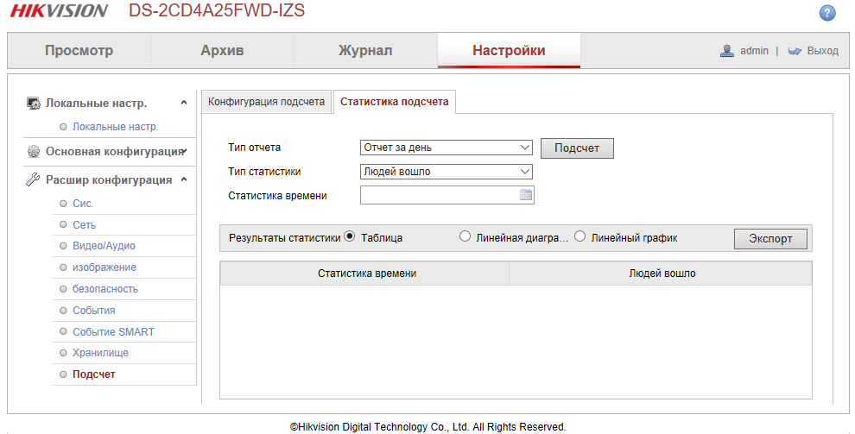Select the Статистика подсчета tab

pos(394,102)
